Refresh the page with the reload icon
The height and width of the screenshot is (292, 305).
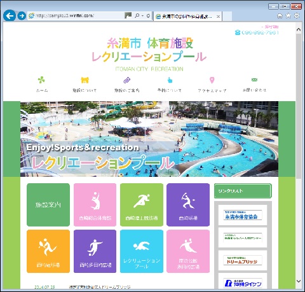click(x=148, y=16)
